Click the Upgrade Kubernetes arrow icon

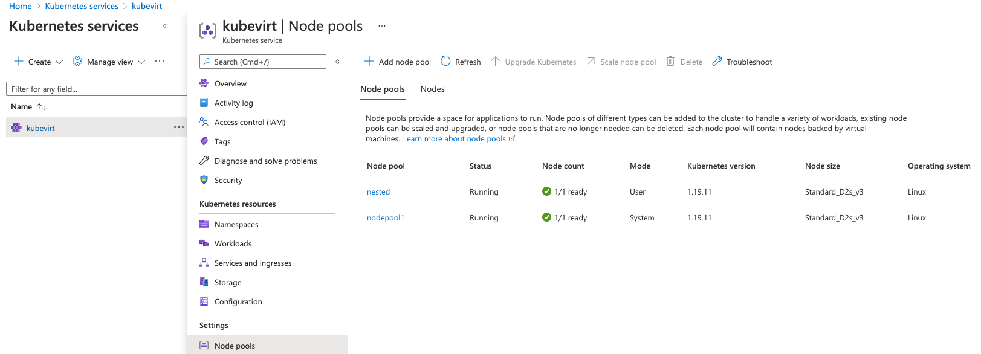point(495,61)
